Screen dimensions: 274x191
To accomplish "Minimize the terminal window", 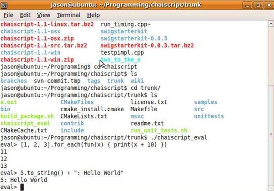I will (247, 5).
